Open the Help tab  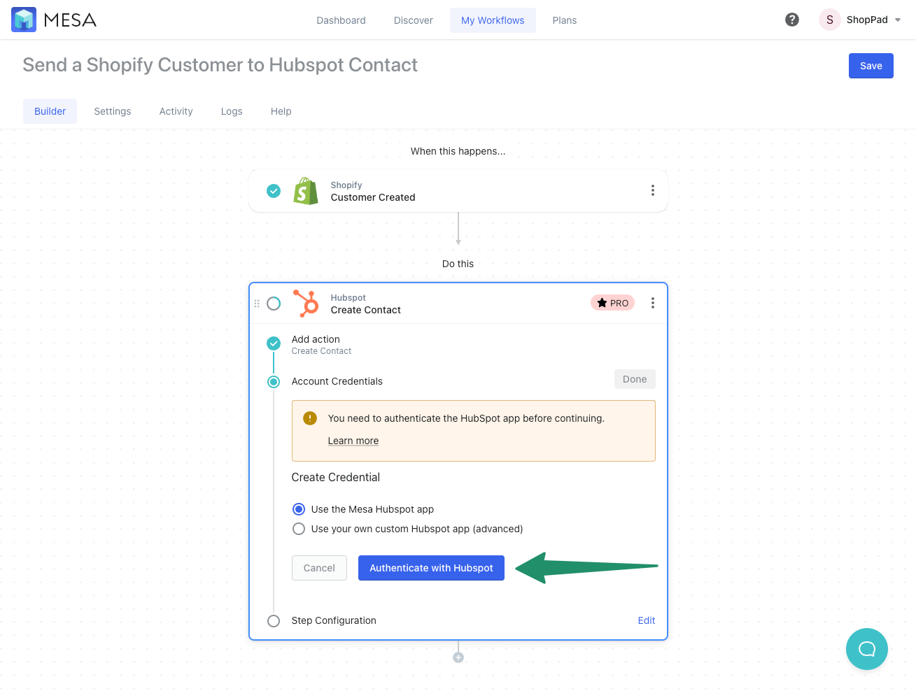(281, 111)
